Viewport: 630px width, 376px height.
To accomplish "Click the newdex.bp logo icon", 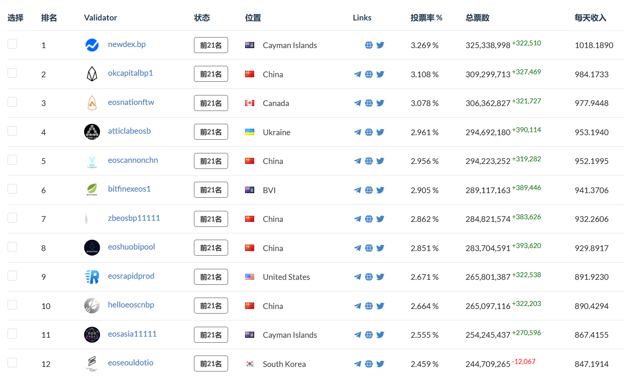I will pos(92,45).
